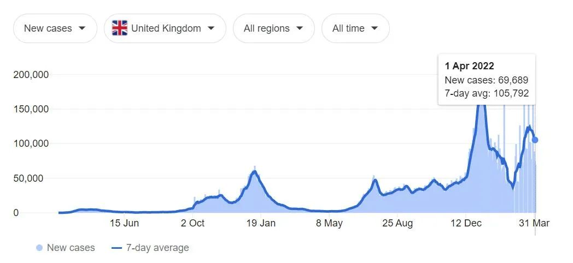Open the All time range dropdown
Viewport: 573px width, 263px height.
355,28
